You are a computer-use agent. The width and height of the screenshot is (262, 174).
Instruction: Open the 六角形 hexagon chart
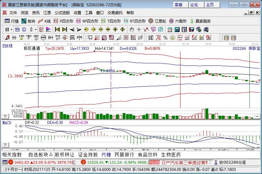[x=178, y=21]
